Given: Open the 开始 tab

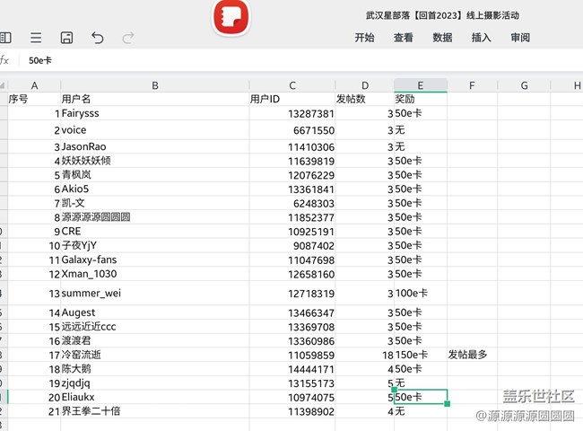Looking at the screenshot, I should click(364, 38).
